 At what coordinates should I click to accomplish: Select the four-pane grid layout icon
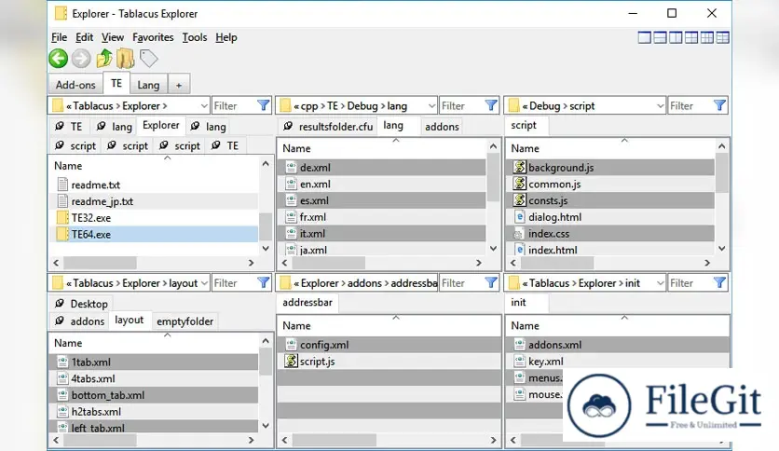coord(691,37)
